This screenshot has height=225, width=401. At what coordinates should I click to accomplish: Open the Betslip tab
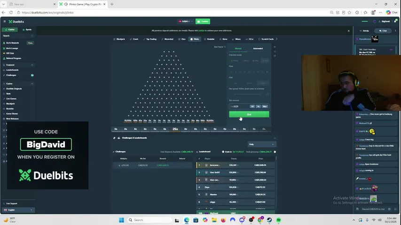(x=364, y=30)
